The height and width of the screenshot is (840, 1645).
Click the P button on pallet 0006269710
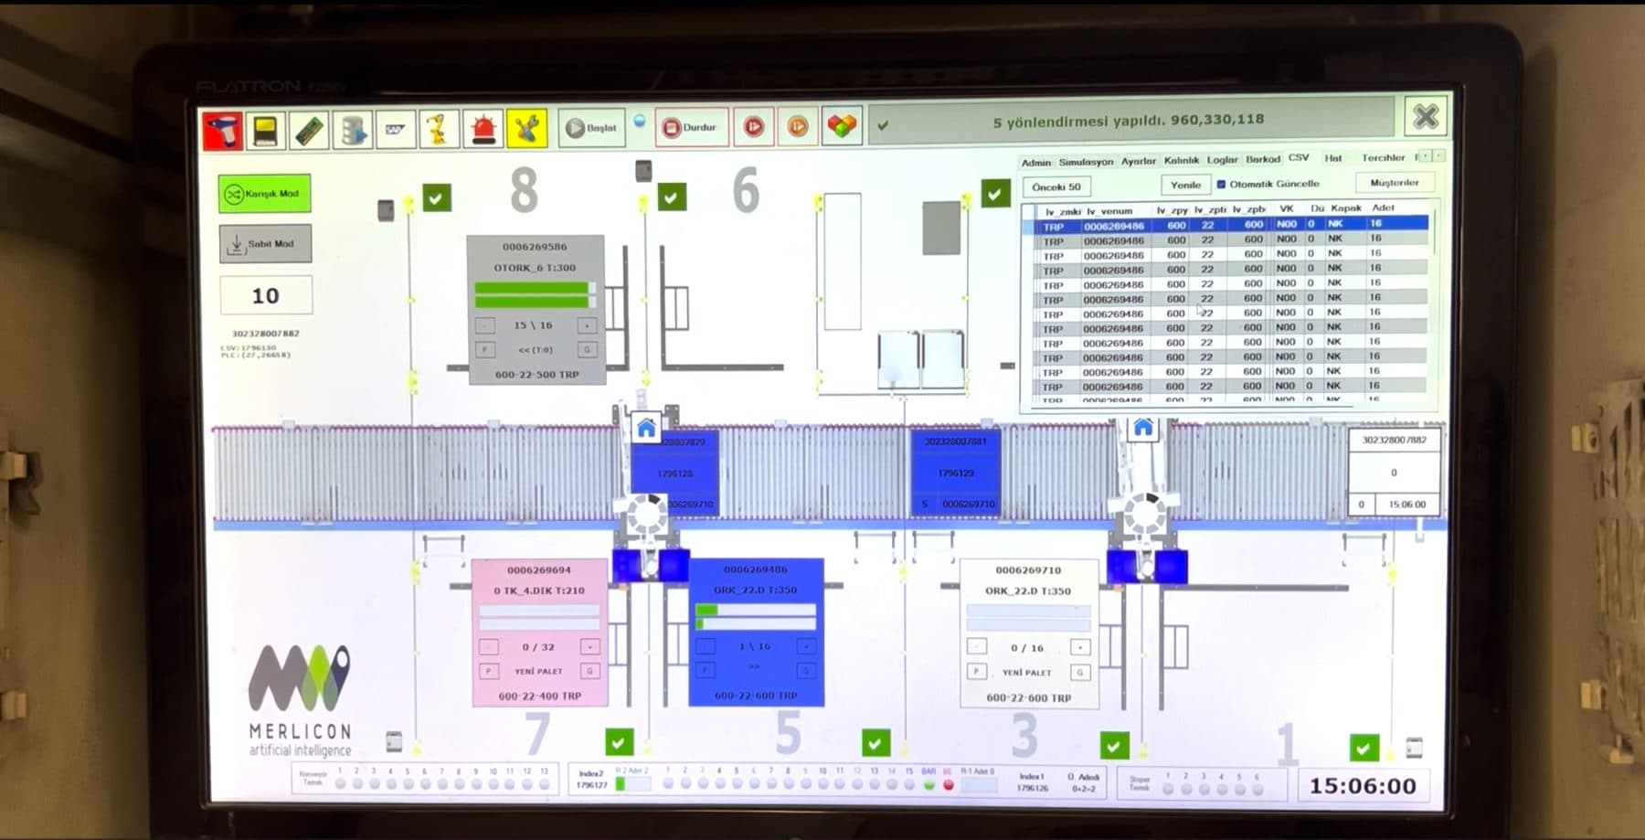point(976,672)
